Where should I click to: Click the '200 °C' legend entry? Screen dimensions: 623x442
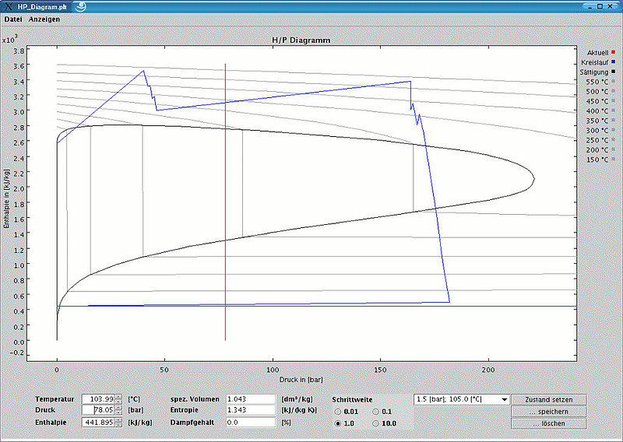click(600, 149)
